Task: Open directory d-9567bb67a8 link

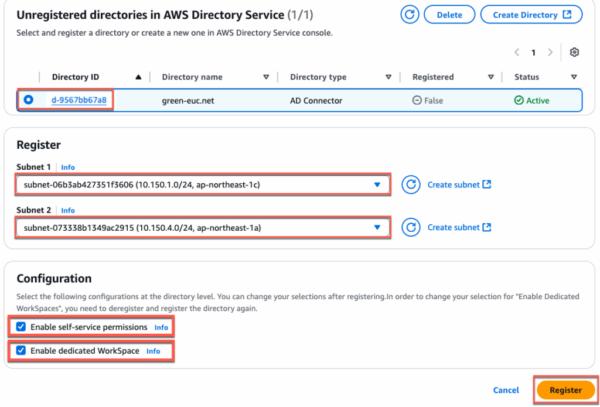Action: coord(79,100)
